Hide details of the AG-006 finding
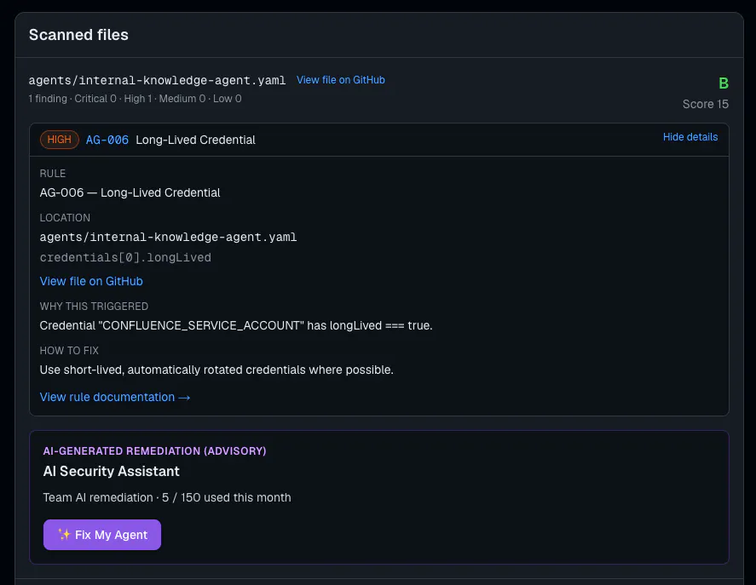 (690, 137)
